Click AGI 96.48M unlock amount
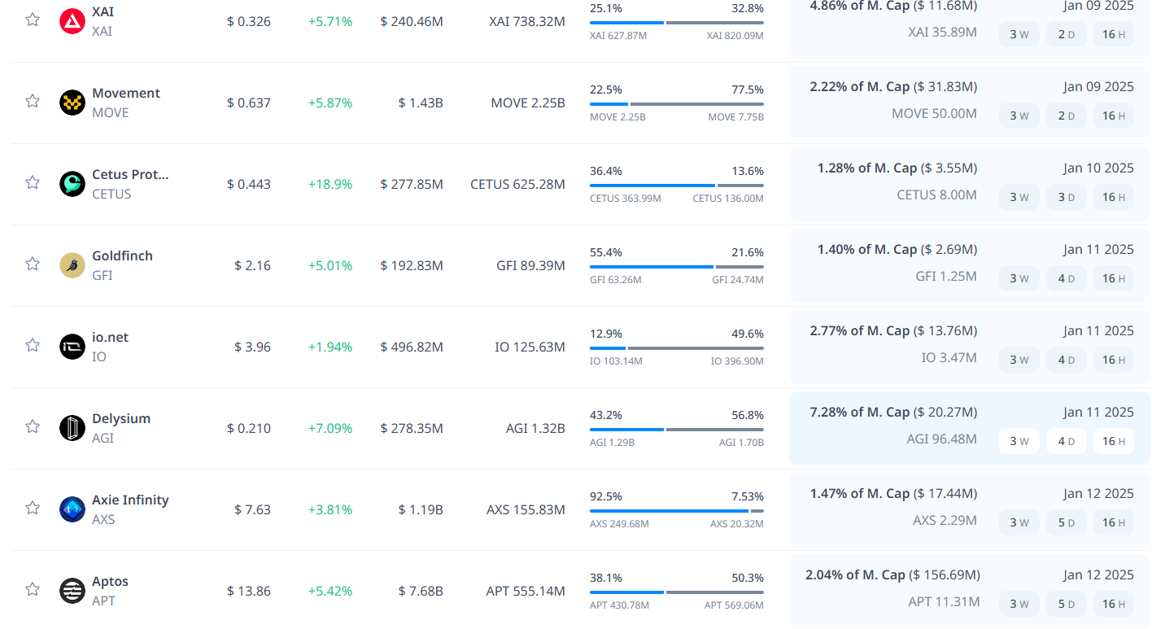Screen dimensions: 1152x629 point(942,439)
